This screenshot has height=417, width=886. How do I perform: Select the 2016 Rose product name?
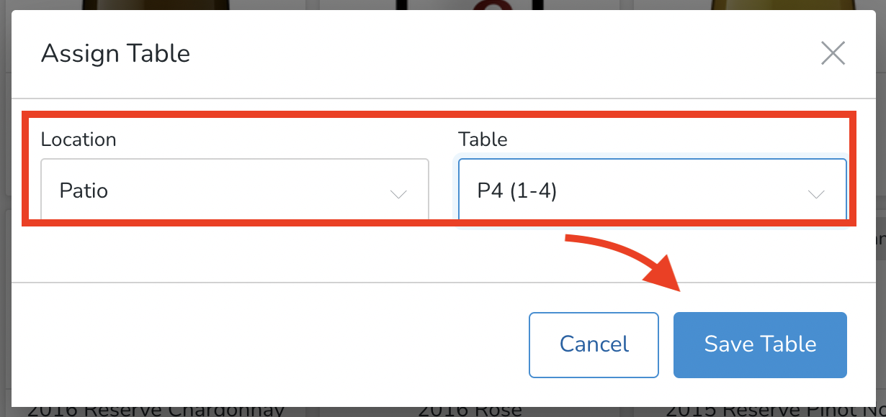pyautogui.click(x=470, y=411)
